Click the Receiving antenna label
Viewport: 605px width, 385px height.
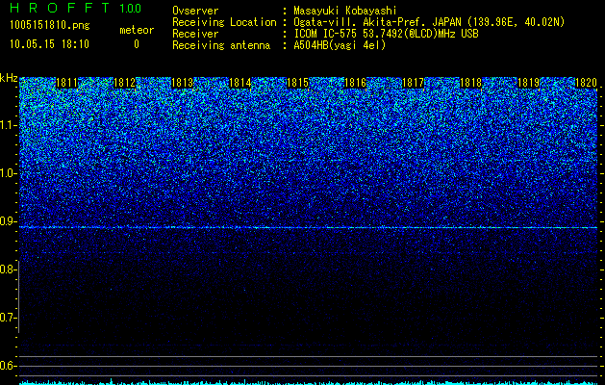221,45
